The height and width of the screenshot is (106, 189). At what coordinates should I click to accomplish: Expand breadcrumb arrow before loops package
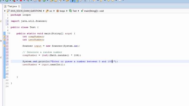tap(54, 11)
